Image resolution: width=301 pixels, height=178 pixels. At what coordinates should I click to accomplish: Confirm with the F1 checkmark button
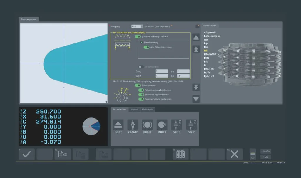[x=26, y=154]
